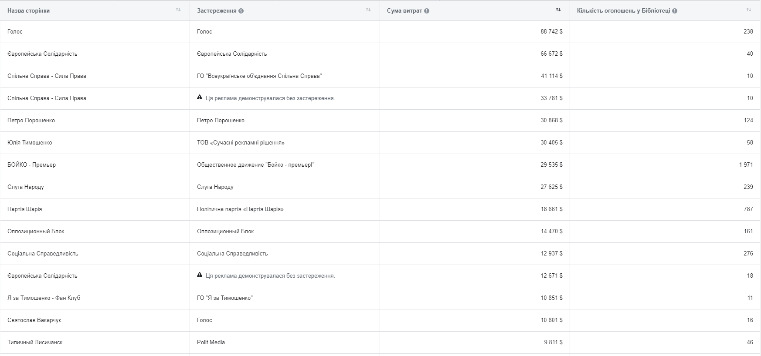Open the Петро Порошенко page name

click(31, 121)
